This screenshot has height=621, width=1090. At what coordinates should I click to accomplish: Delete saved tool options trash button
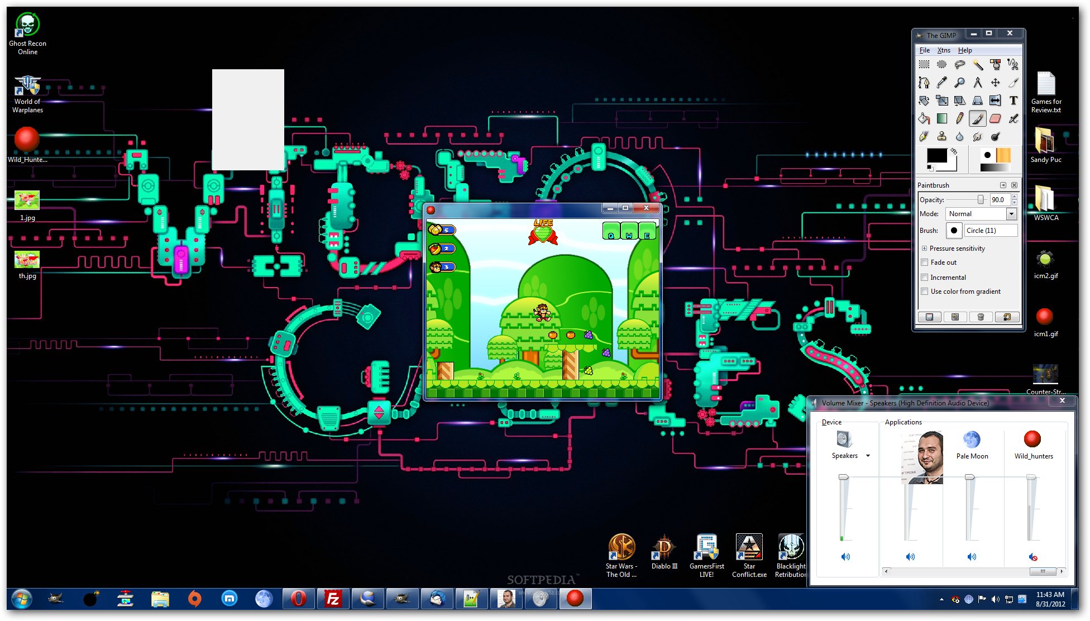(981, 317)
